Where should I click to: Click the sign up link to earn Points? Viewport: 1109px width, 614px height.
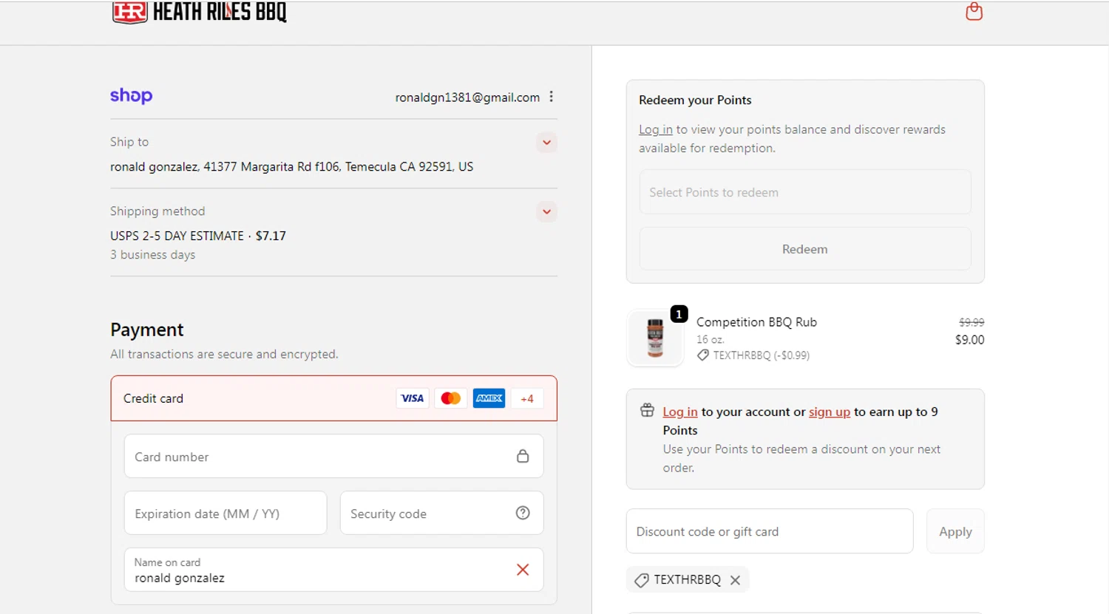(830, 412)
